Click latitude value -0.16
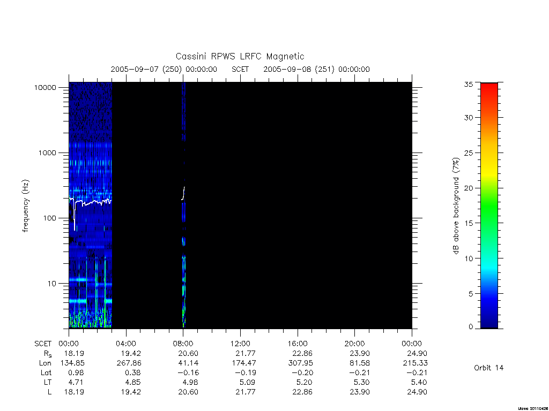The height and width of the screenshot is (411, 549). point(188,372)
